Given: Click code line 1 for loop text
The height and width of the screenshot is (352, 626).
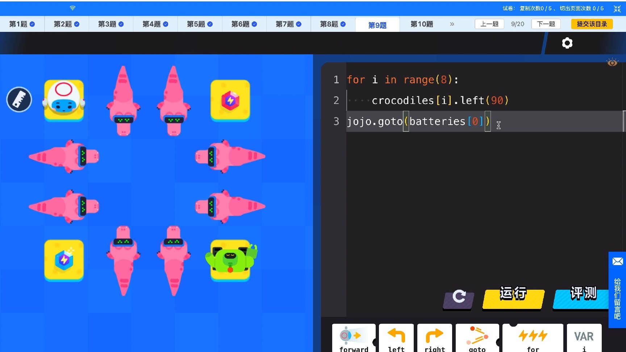Looking at the screenshot, I should (x=403, y=80).
